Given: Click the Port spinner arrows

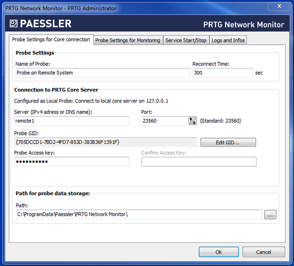Looking at the screenshot, I should 193,121.
